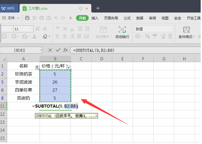Click Justify alignment icon
202x144 pixels.
point(79,36)
